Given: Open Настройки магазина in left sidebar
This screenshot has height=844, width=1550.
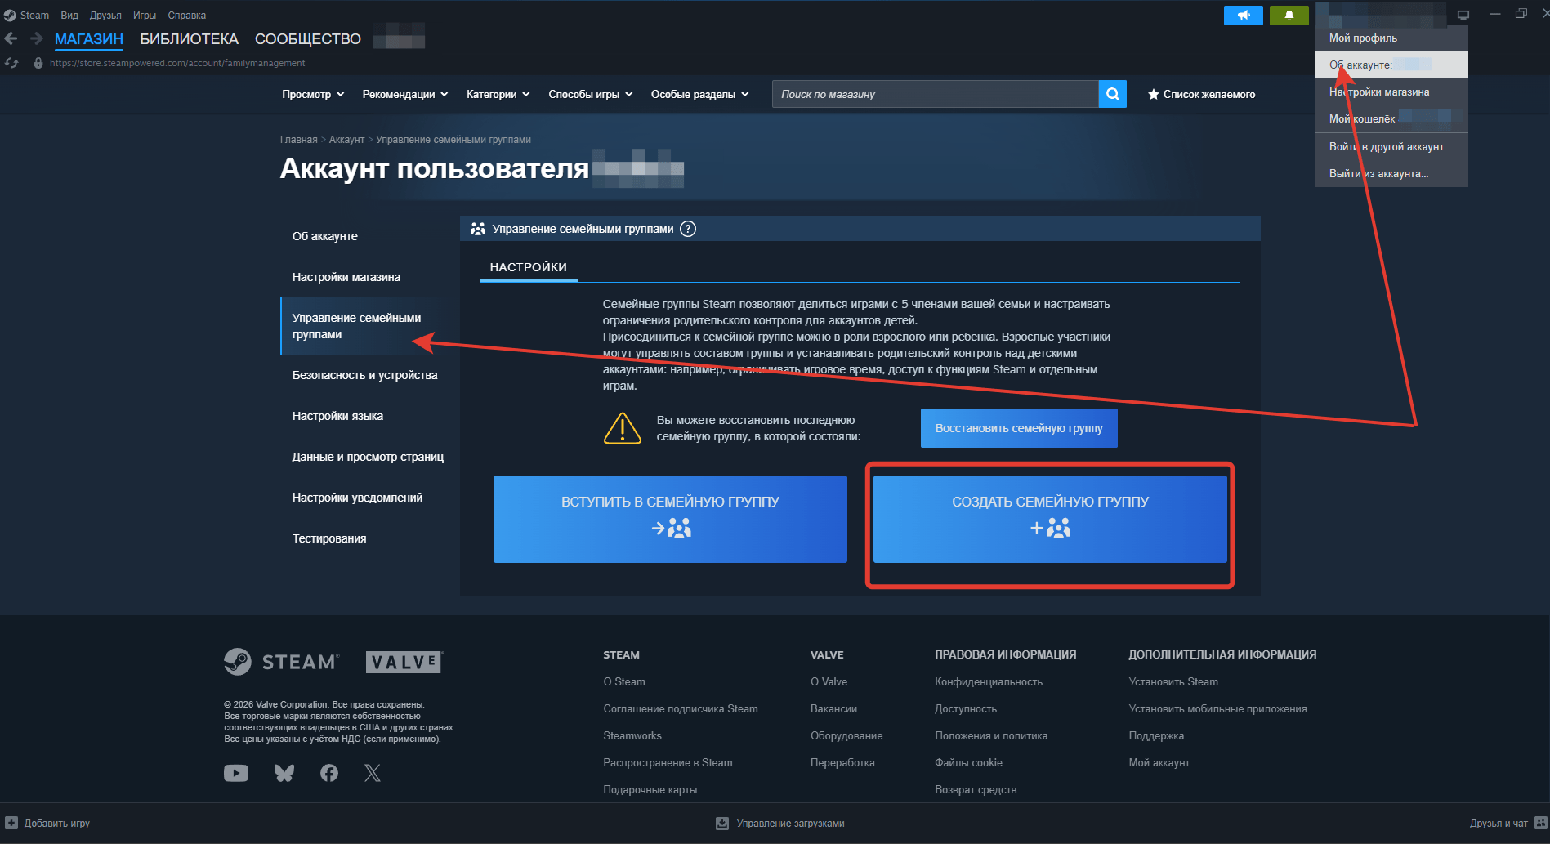Looking at the screenshot, I should pos(346,277).
